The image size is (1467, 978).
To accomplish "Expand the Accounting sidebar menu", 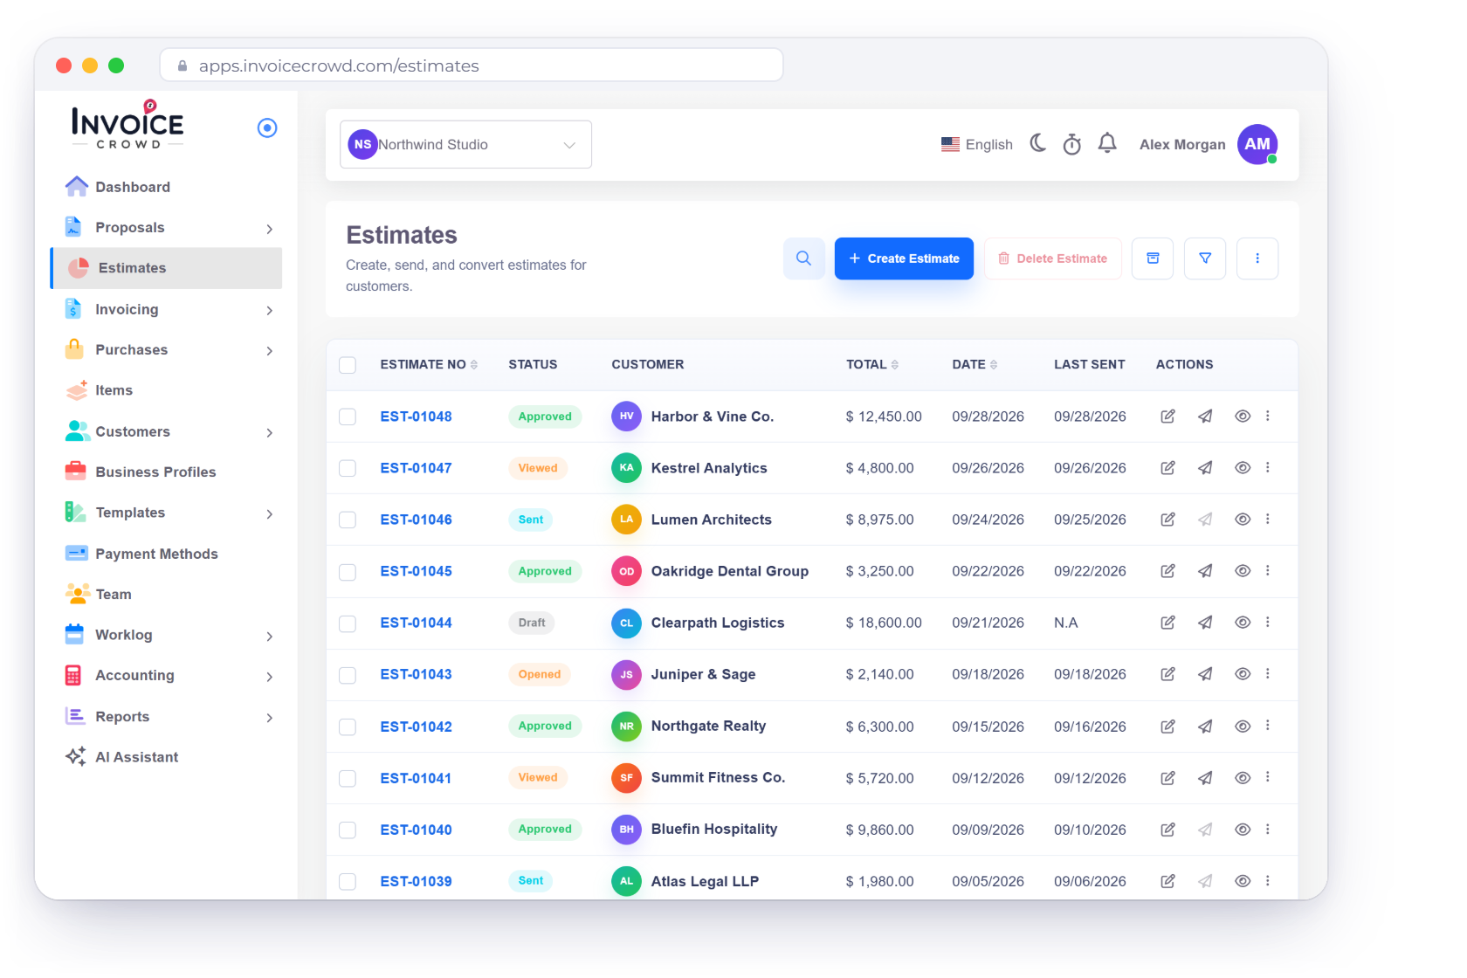I will click(167, 676).
